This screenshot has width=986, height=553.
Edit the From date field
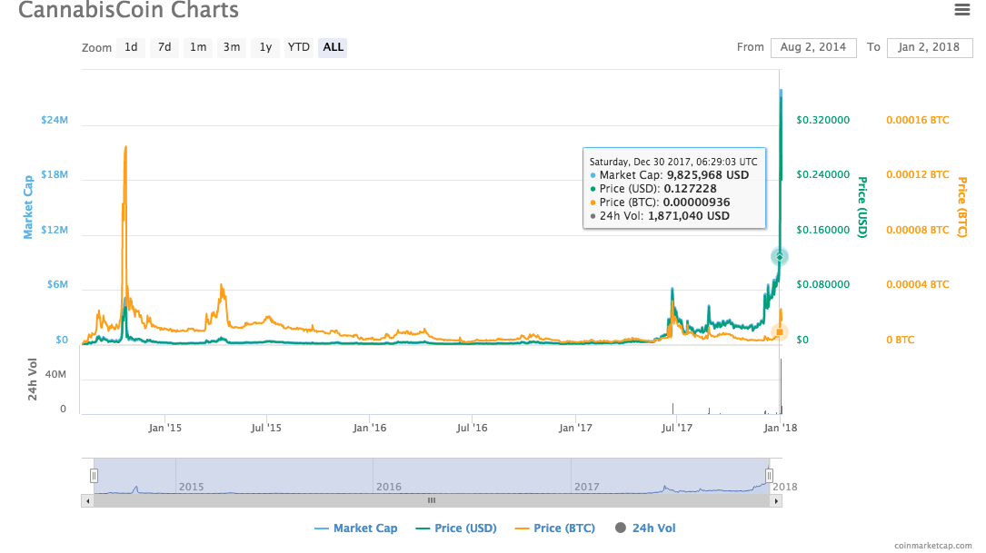point(813,47)
